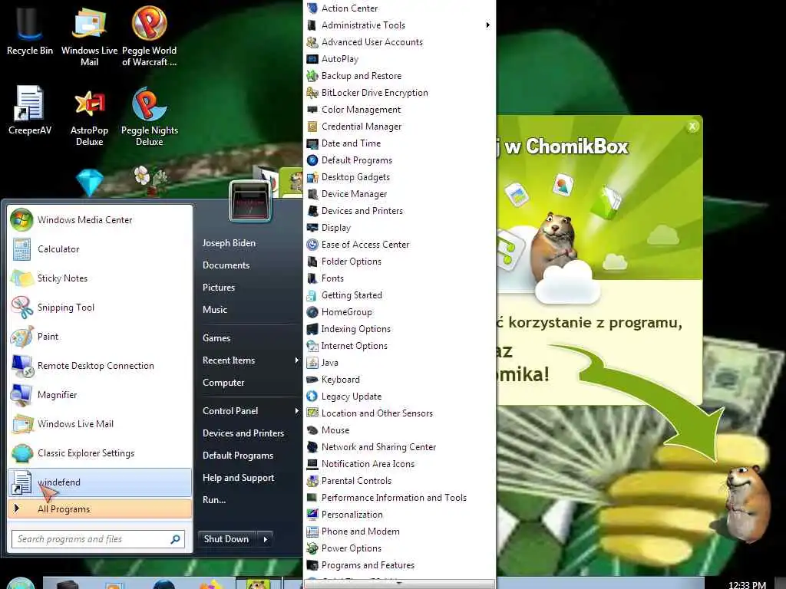Open Java icon in Control Panel list

pyautogui.click(x=312, y=363)
